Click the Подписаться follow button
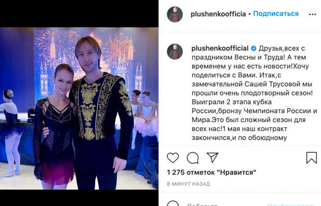 [x=276, y=14]
